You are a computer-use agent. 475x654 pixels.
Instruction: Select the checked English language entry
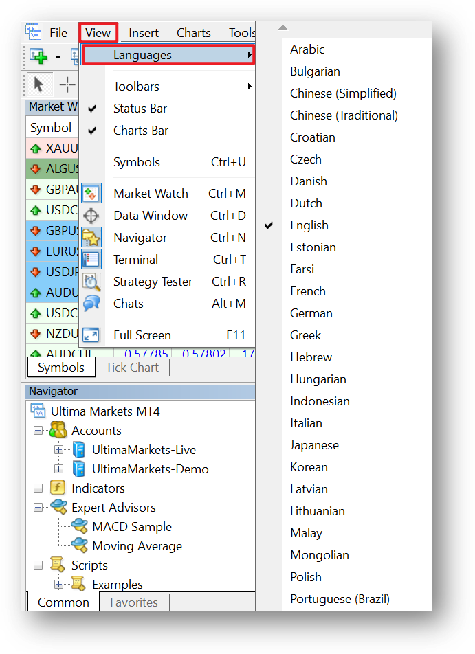click(309, 225)
